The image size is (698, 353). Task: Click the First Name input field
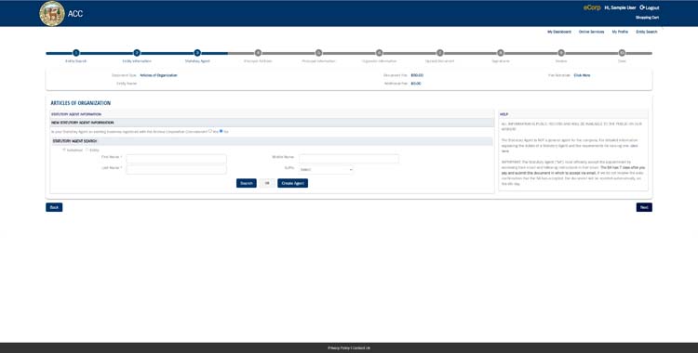(176, 159)
